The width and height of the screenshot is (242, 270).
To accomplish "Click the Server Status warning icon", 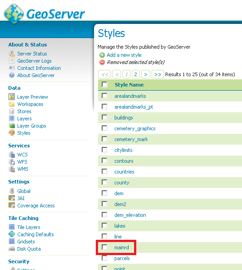I will tap(12, 54).
